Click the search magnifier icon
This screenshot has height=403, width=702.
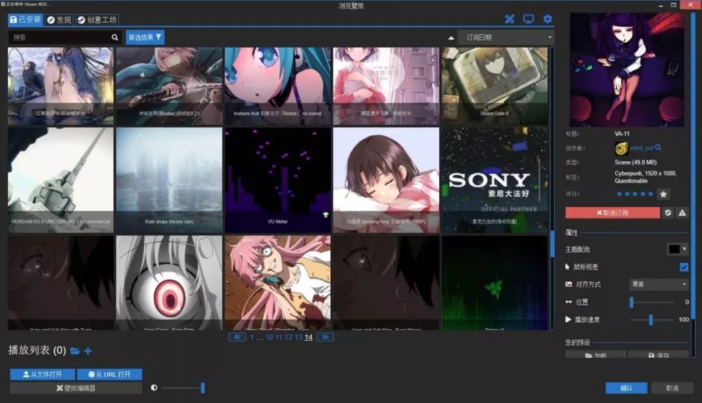click(115, 38)
